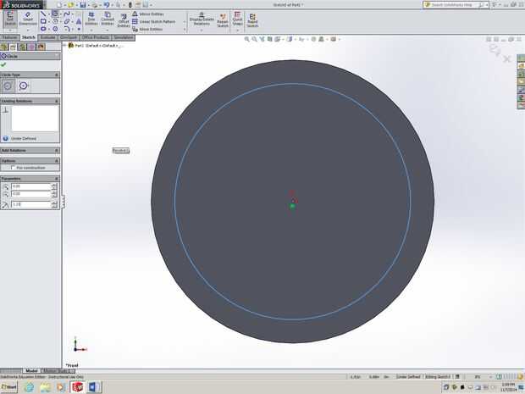525x394 pixels.
Task: Open the PropertyManager panel tab
Action: 13,47
